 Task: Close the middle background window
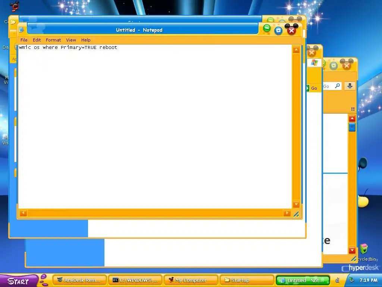(x=311, y=52)
